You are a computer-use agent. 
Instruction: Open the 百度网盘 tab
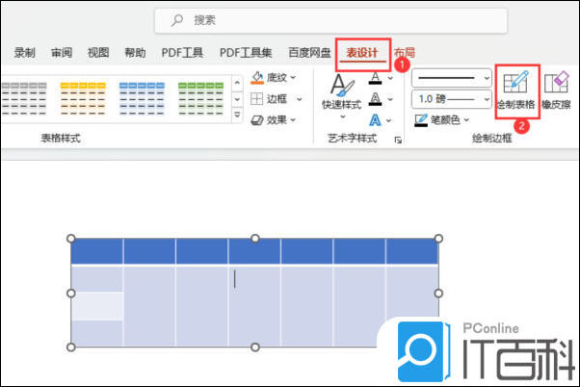(x=309, y=53)
